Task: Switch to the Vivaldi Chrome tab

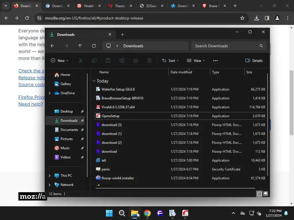Action: click(x=89, y=6)
